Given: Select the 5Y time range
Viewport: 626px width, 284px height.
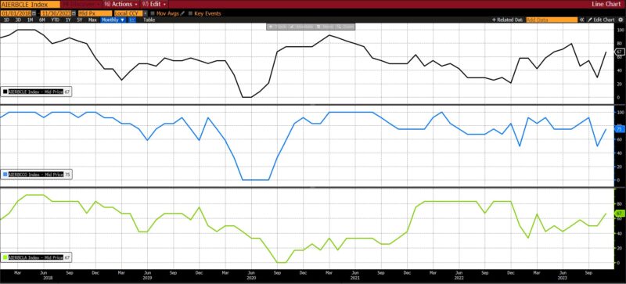Looking at the screenshot, I should [79, 20].
